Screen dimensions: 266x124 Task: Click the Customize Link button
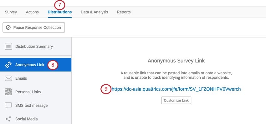(176, 100)
